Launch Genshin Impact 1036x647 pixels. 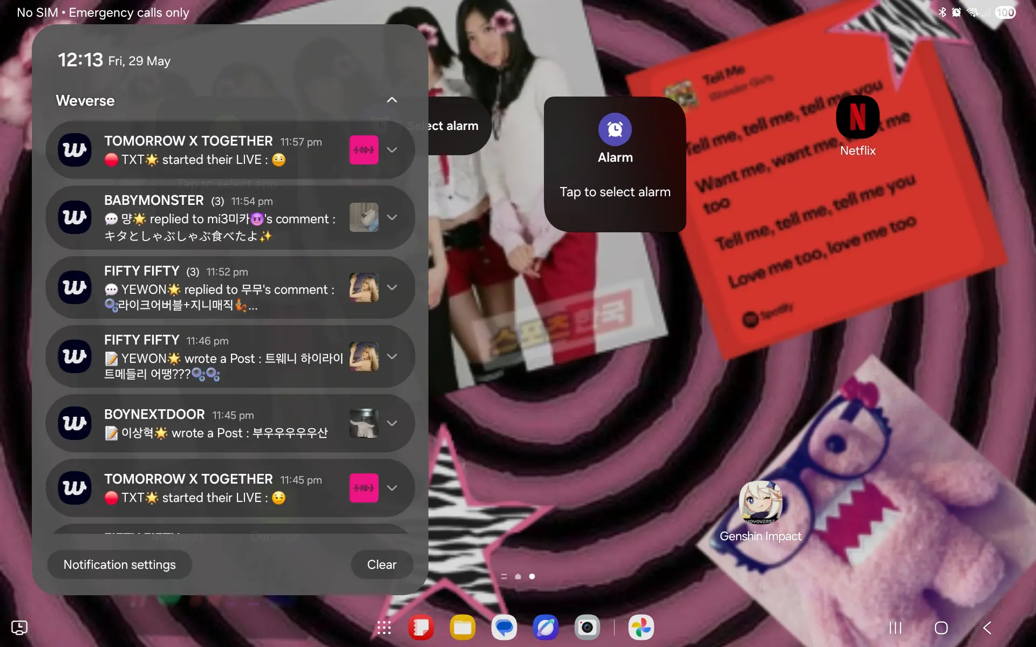(760, 503)
